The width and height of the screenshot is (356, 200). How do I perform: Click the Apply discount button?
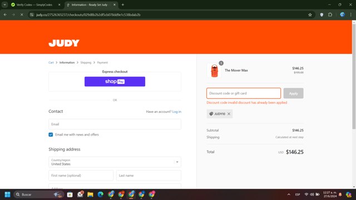[293, 93]
